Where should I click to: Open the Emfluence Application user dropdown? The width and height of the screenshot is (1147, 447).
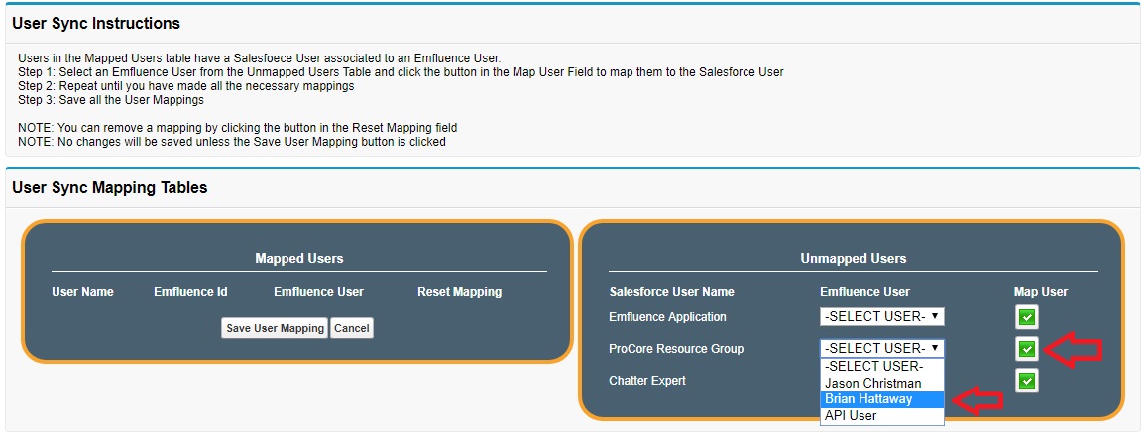click(882, 317)
